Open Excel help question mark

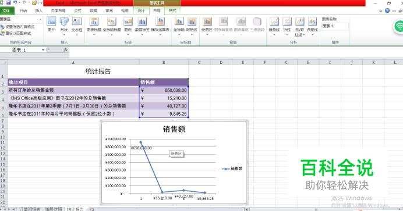point(387,10)
